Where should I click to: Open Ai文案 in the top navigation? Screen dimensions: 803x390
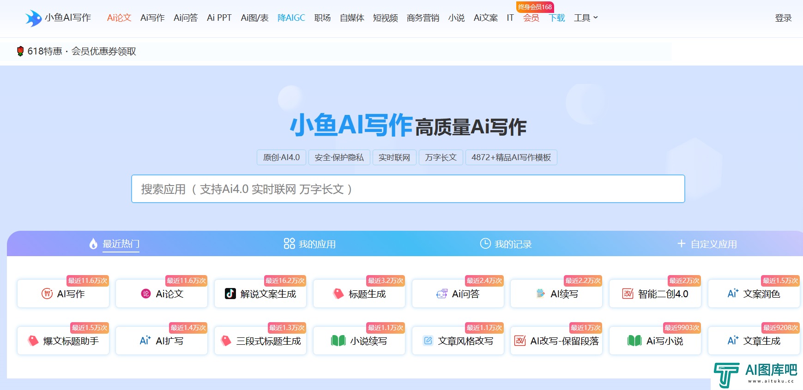point(486,18)
